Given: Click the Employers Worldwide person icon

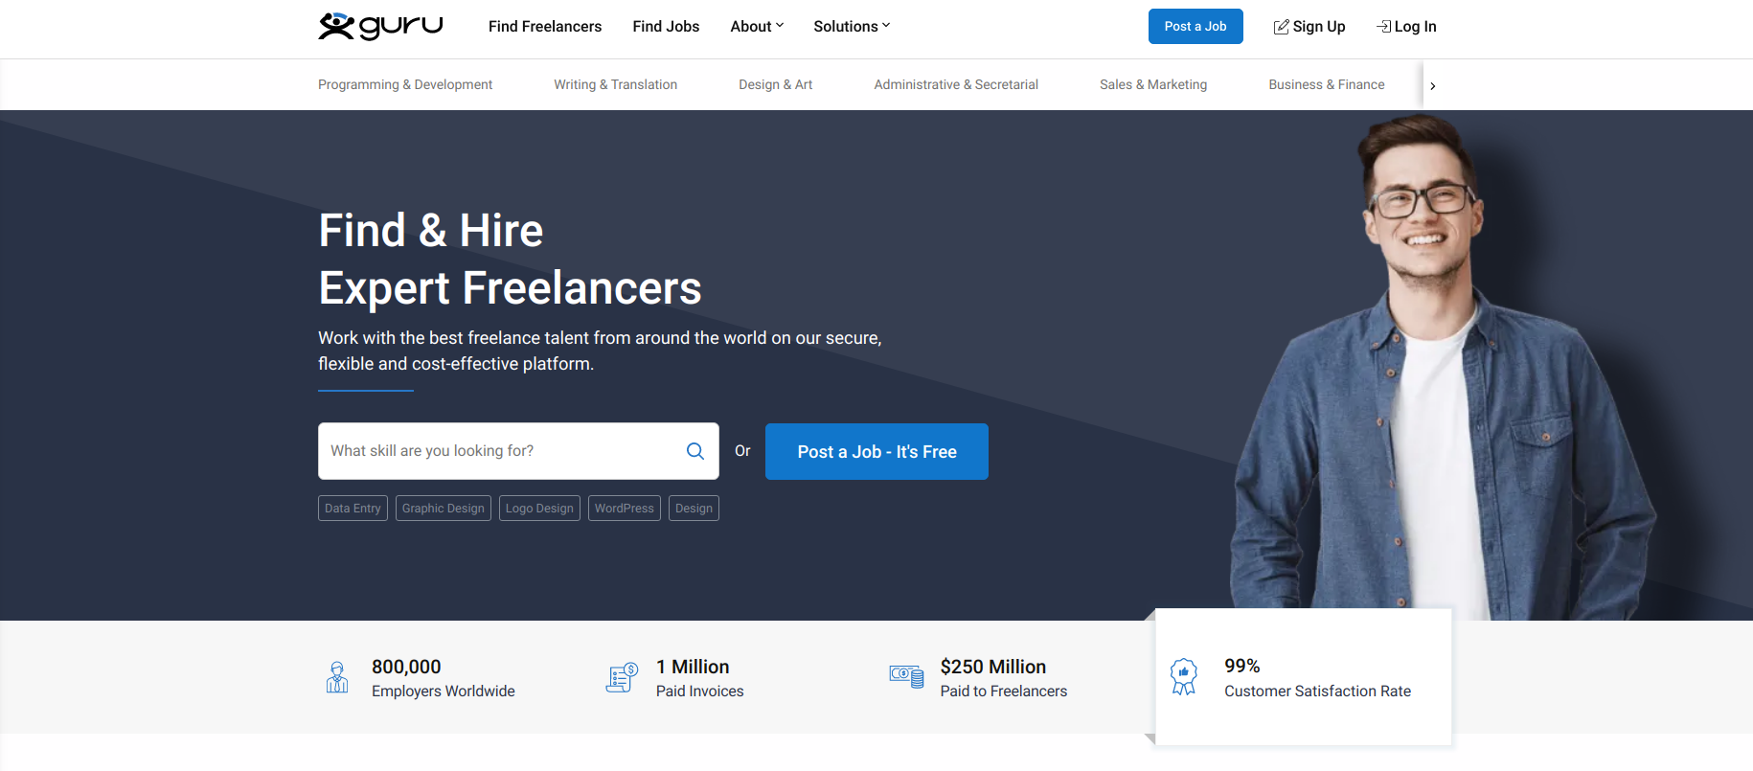Looking at the screenshot, I should click(x=337, y=677).
